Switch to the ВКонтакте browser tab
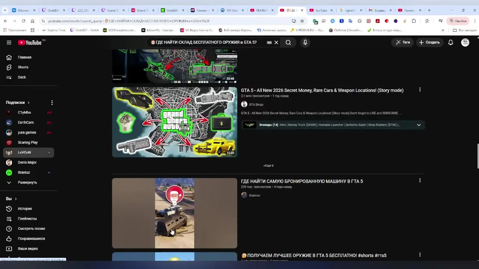 pyautogui.click(x=24, y=10)
